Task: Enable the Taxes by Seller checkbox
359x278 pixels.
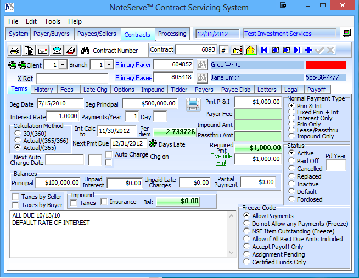Action: pyautogui.click(x=15, y=197)
